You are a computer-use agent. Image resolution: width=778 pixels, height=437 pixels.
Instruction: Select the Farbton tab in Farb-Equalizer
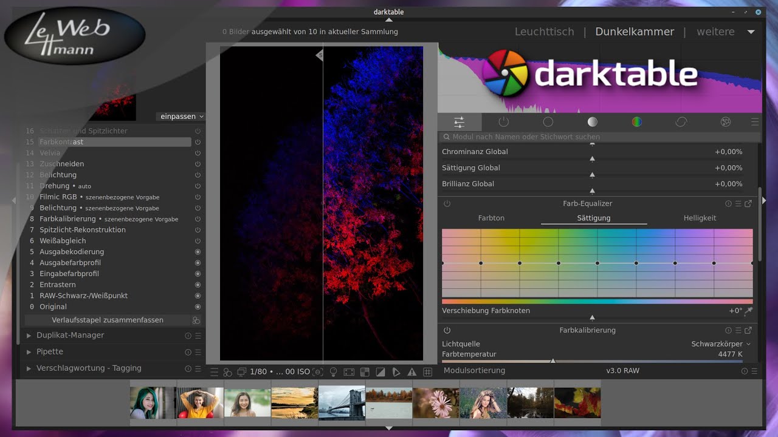(x=491, y=218)
